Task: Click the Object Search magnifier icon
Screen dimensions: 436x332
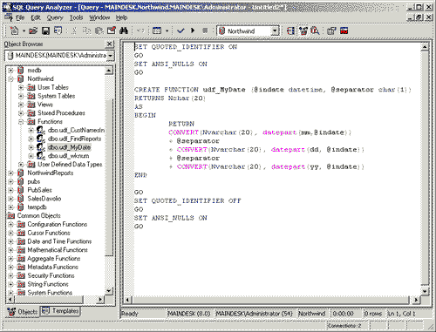Action: click(x=315, y=30)
